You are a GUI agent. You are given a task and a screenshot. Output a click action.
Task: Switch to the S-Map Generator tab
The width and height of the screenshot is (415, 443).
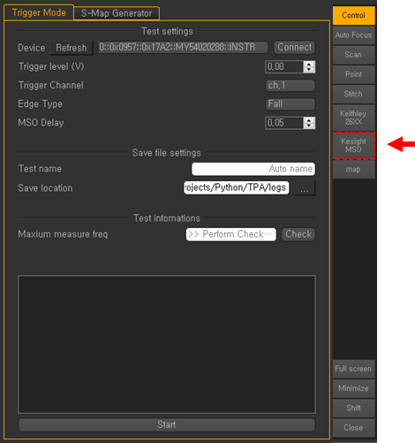[x=117, y=13]
